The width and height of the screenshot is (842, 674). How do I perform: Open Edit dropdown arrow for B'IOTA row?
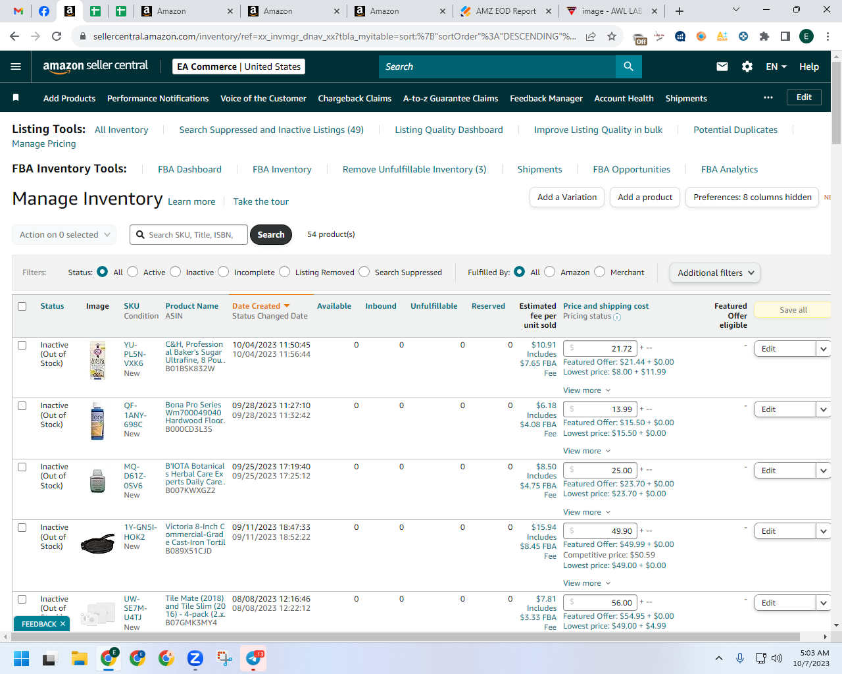click(824, 471)
